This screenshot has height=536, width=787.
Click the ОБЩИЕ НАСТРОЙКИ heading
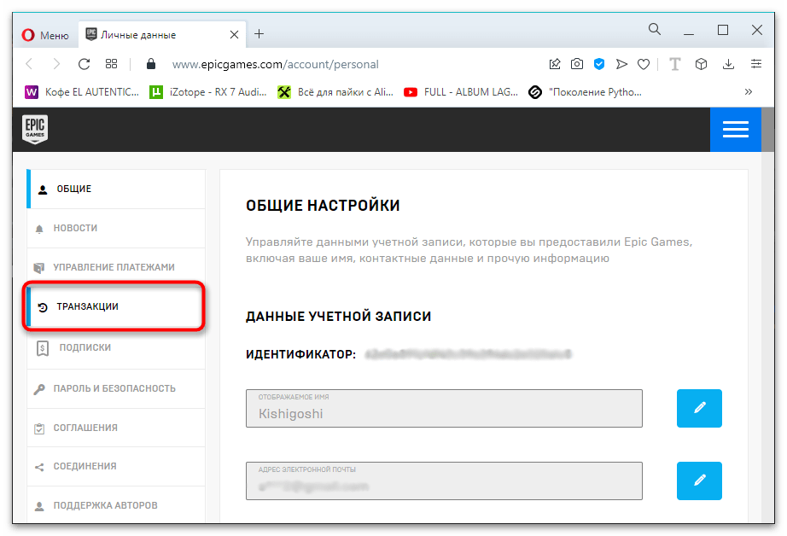[323, 206]
